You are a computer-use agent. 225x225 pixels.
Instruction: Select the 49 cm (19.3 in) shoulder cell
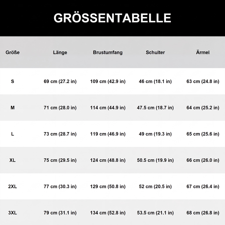click(x=155, y=134)
